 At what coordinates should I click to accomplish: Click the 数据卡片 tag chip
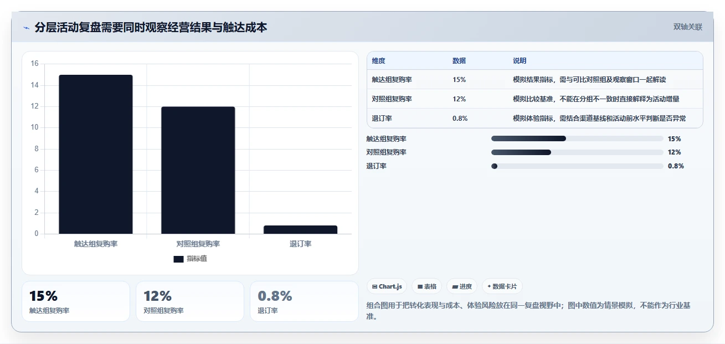(x=502, y=286)
